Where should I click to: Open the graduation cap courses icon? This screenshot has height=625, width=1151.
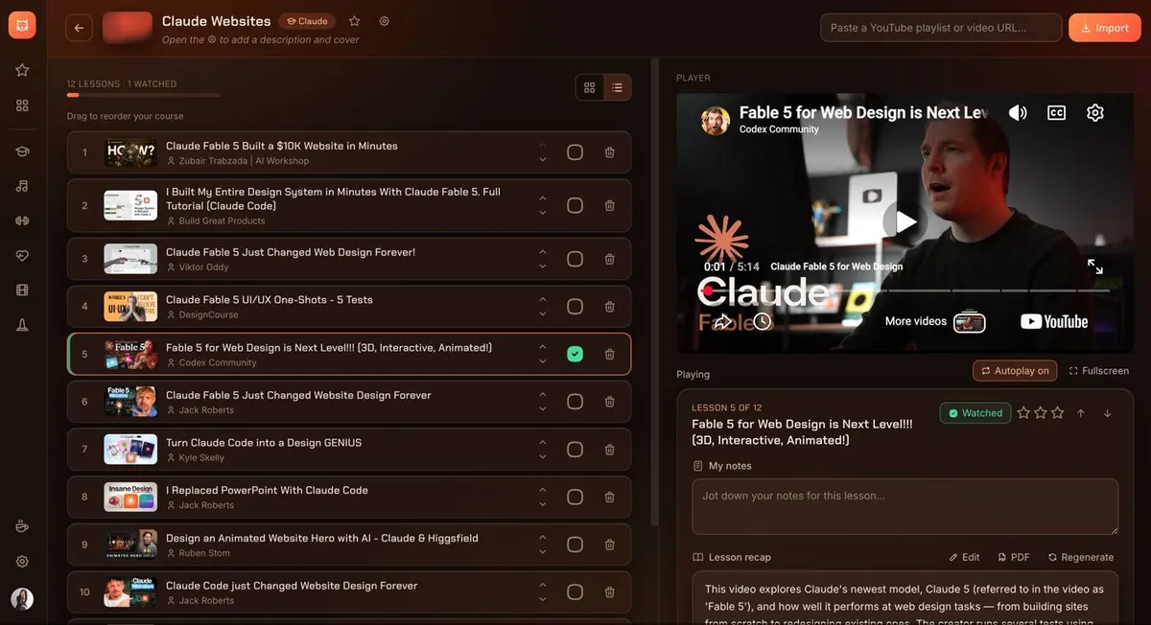click(22, 150)
